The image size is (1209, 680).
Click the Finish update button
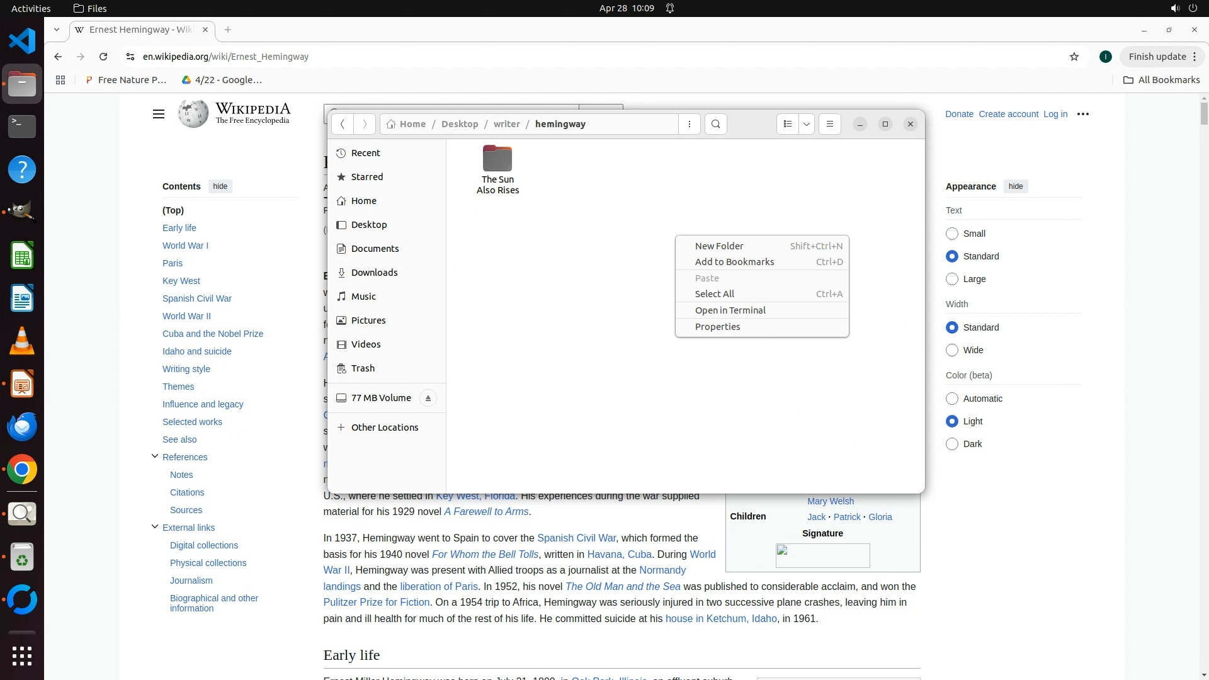(x=1157, y=57)
